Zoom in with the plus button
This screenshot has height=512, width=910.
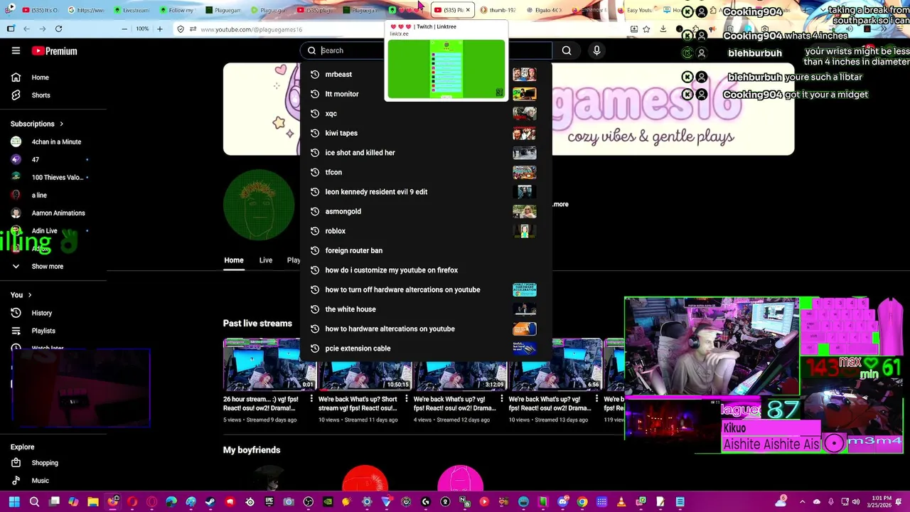click(160, 29)
